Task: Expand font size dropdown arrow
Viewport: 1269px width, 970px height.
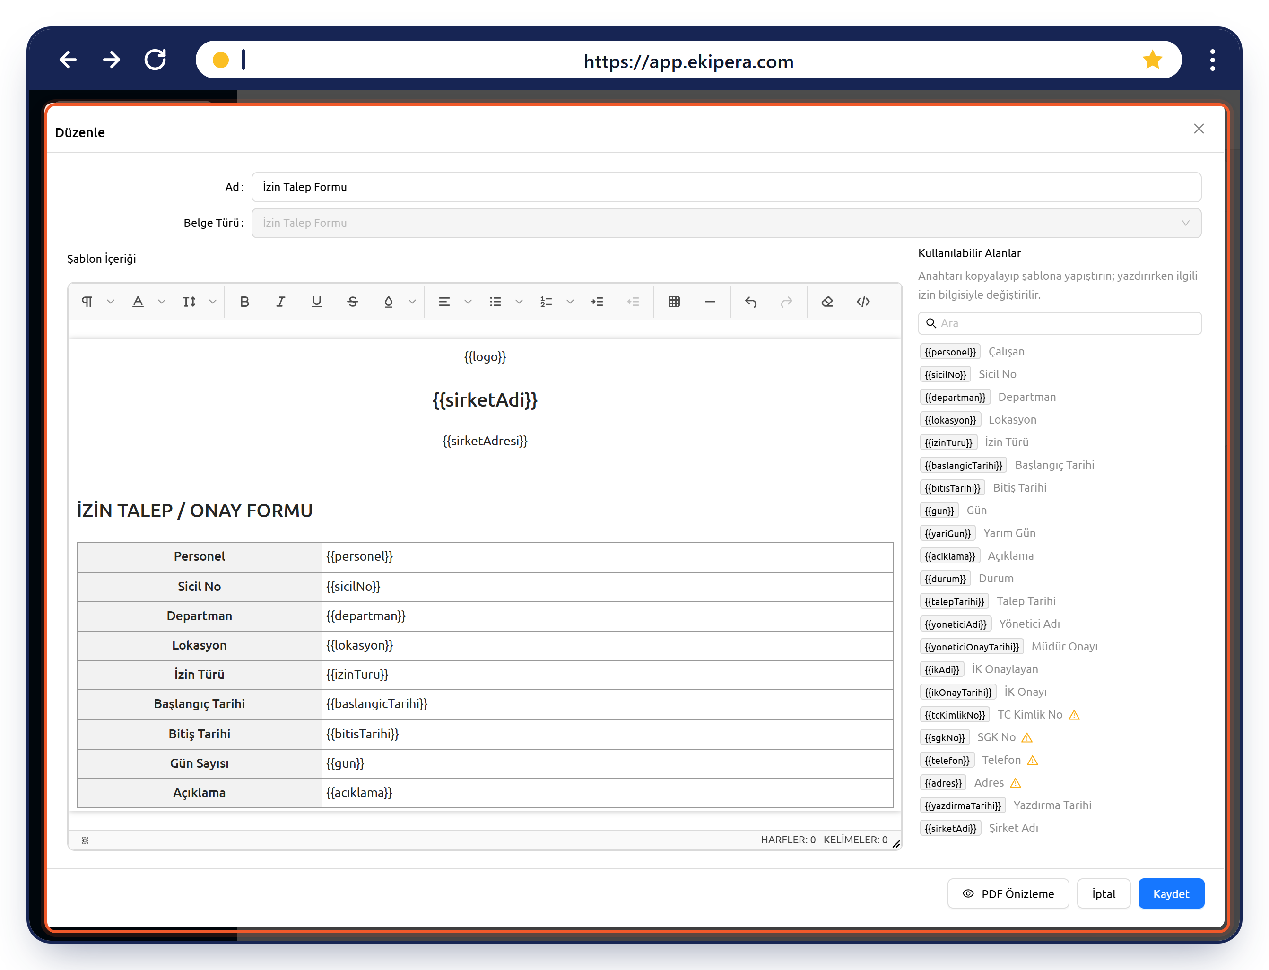Action: coord(212,302)
